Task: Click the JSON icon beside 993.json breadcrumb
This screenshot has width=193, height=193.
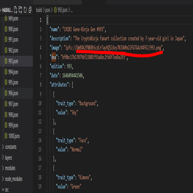Action: coord(55,10)
